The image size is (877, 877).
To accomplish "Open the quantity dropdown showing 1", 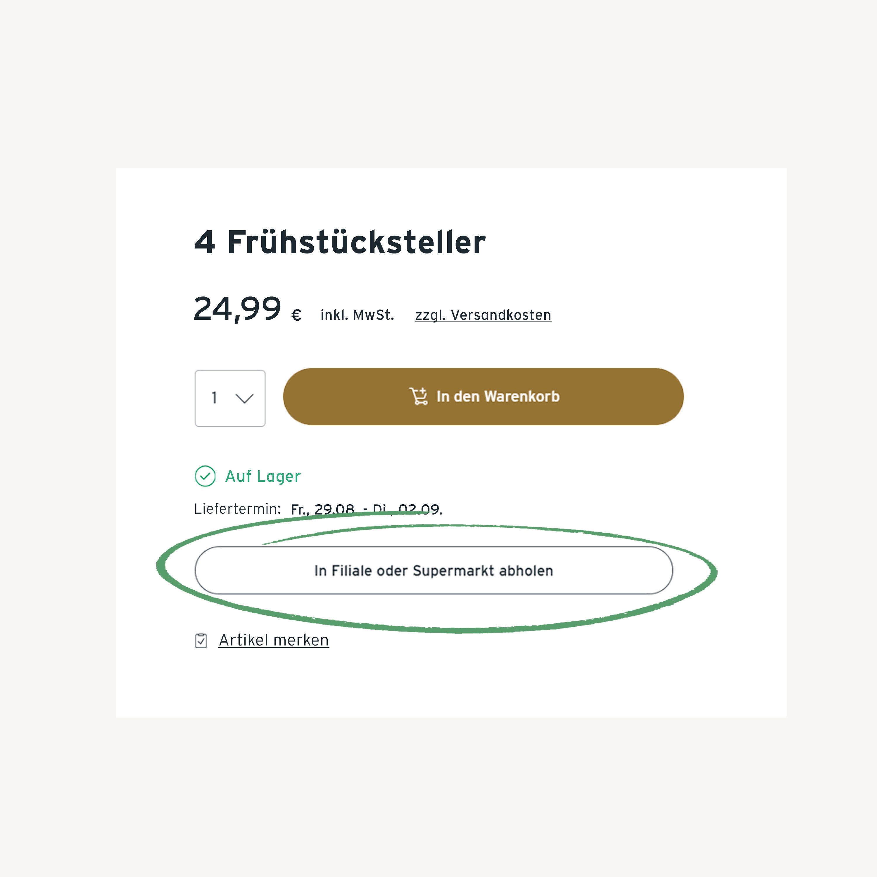I will [x=230, y=398].
